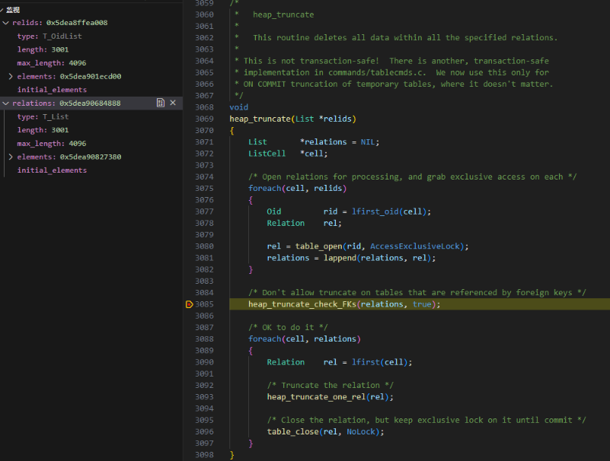
Task: Click line number 3069 in gutter
Action: 204,119
